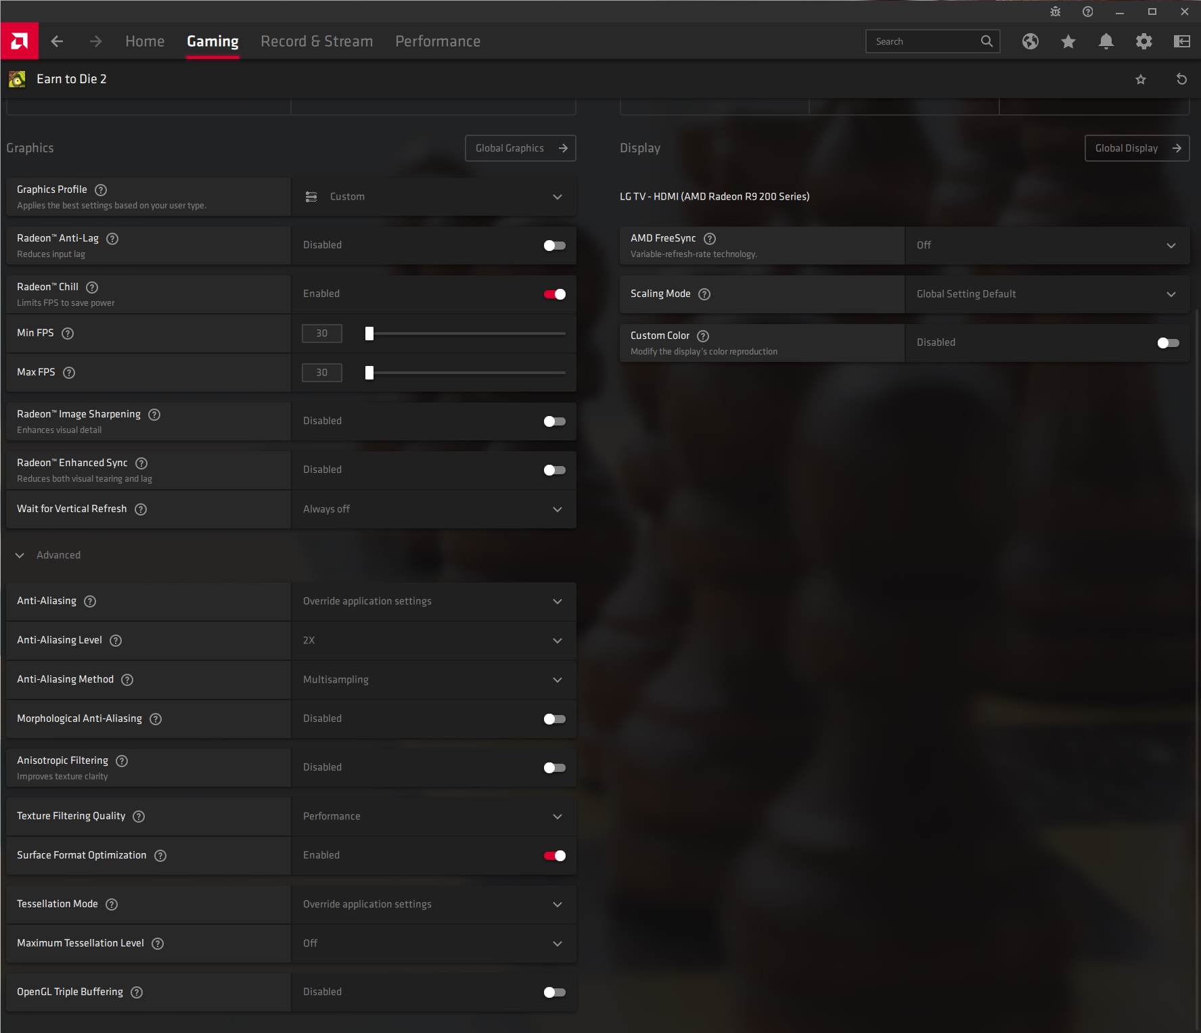Minimize the Radeon Software window
Image resolution: width=1201 pixels, height=1033 pixels.
click(x=1120, y=12)
